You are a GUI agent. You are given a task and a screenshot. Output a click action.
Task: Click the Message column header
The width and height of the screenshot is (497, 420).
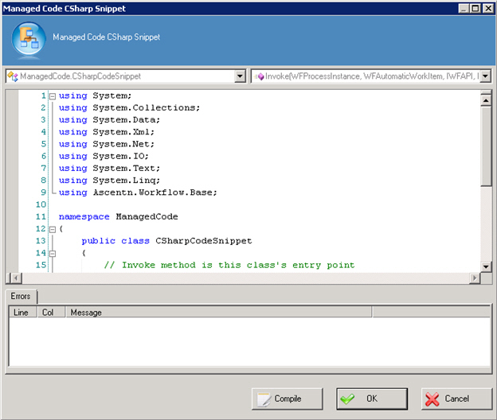click(215, 313)
